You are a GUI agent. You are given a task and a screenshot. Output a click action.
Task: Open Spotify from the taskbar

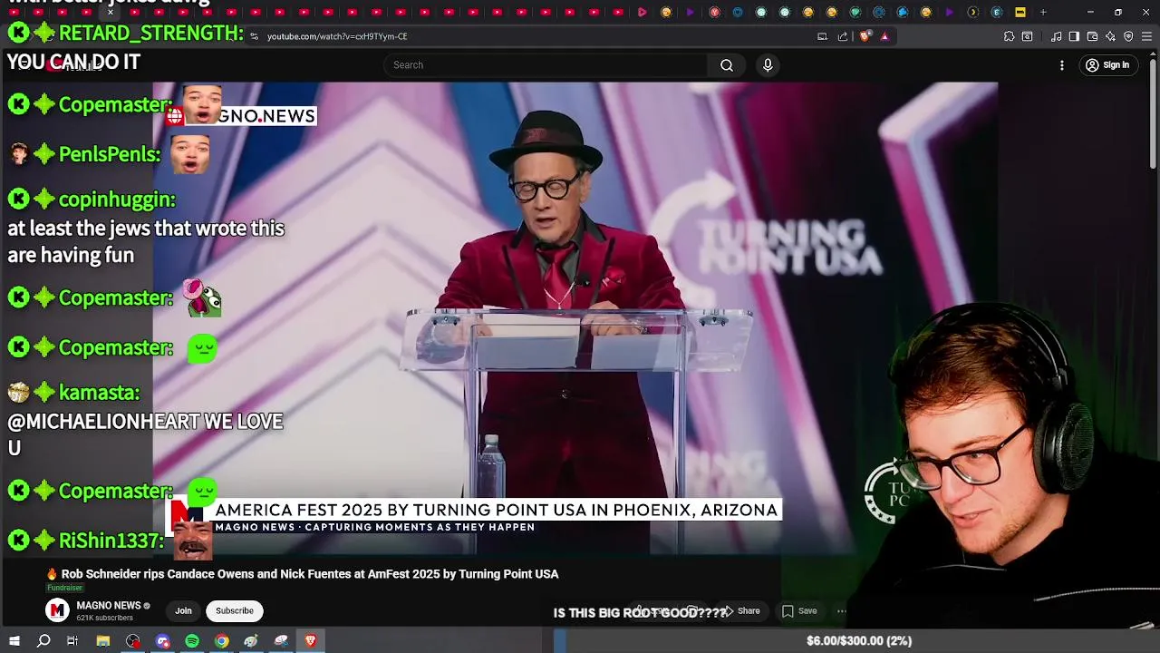[x=192, y=641]
